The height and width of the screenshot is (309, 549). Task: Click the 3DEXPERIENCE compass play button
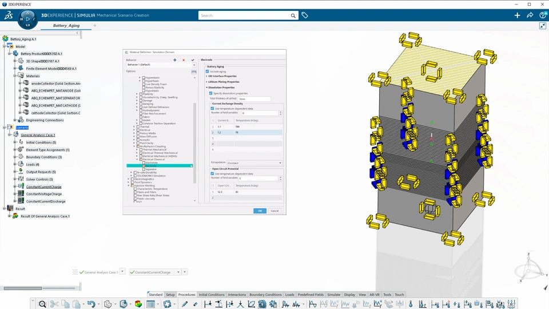pos(27,19)
